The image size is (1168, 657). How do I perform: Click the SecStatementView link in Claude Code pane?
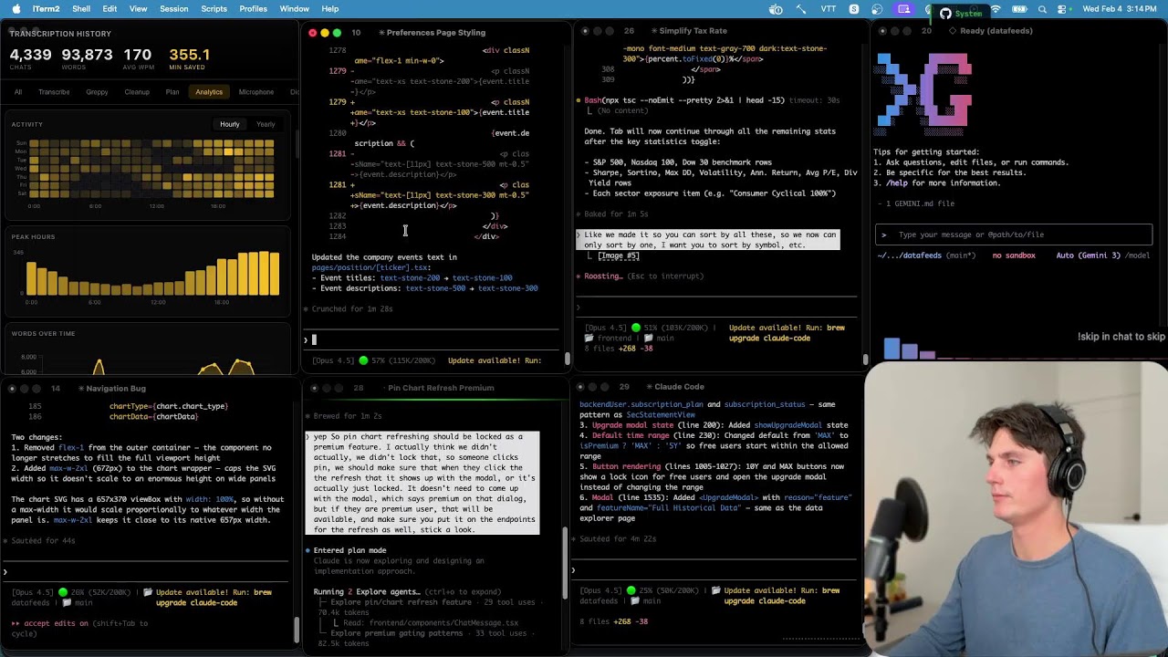[661, 414]
